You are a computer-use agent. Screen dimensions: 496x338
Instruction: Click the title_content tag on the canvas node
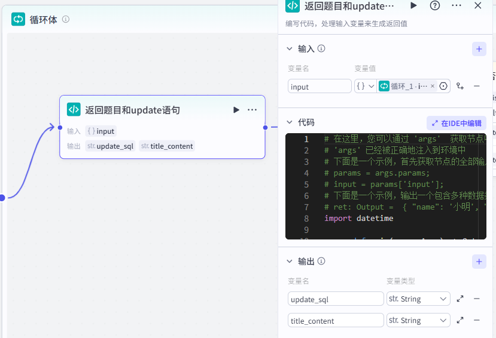pos(167,146)
